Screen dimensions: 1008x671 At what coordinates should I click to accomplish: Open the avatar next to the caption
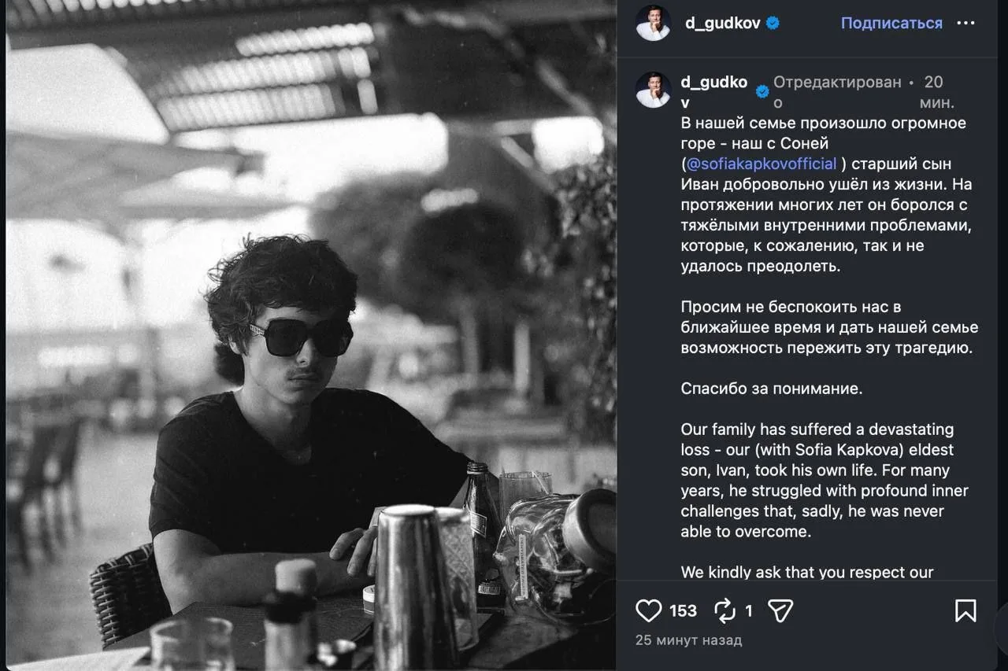(653, 90)
